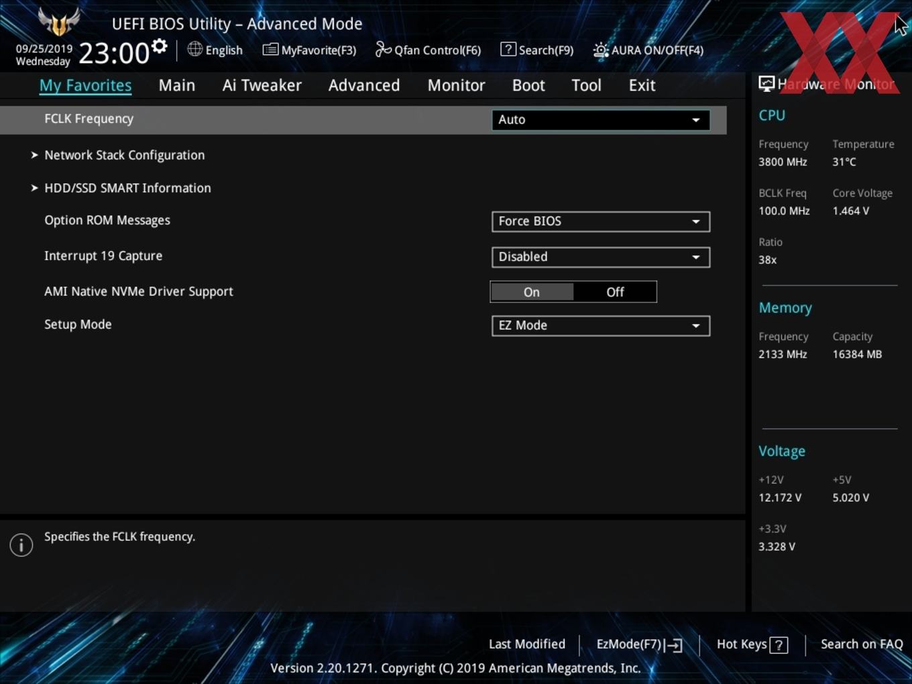Select the AMI Native NVMe Driver Support label
The height and width of the screenshot is (684, 912).
[x=139, y=291]
